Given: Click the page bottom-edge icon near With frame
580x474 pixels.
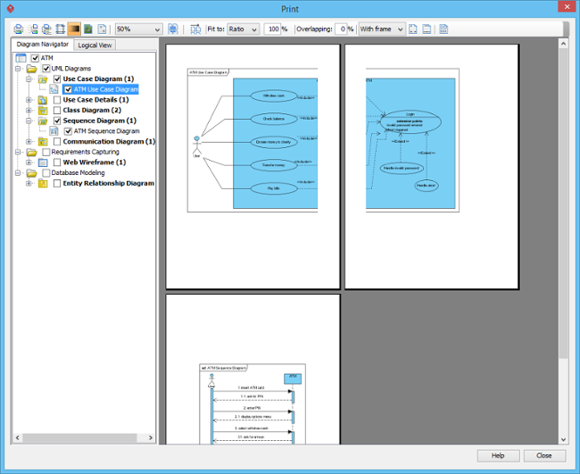Looking at the screenshot, I should point(427,29).
